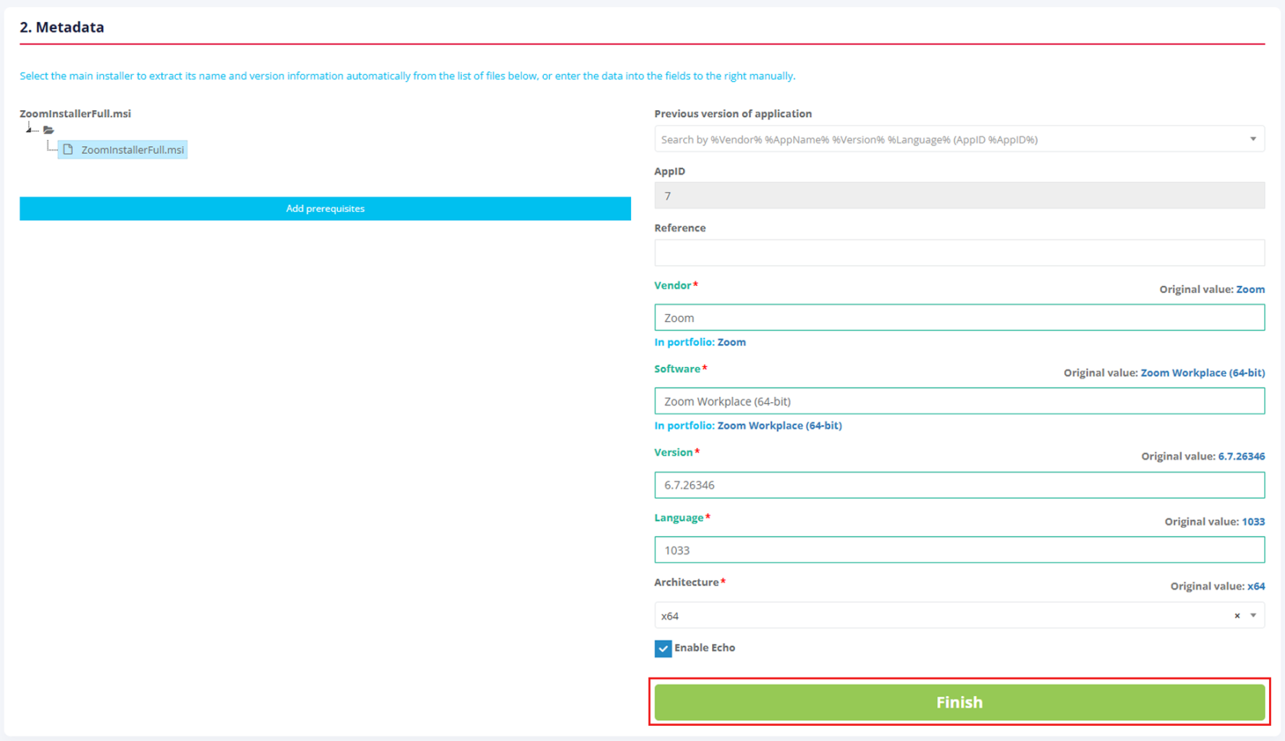Open the Previous version of application dropdown

[x=958, y=139]
